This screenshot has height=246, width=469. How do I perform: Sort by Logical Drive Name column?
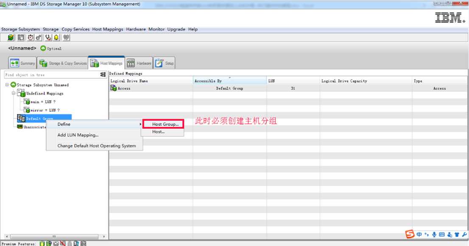[x=151, y=81]
